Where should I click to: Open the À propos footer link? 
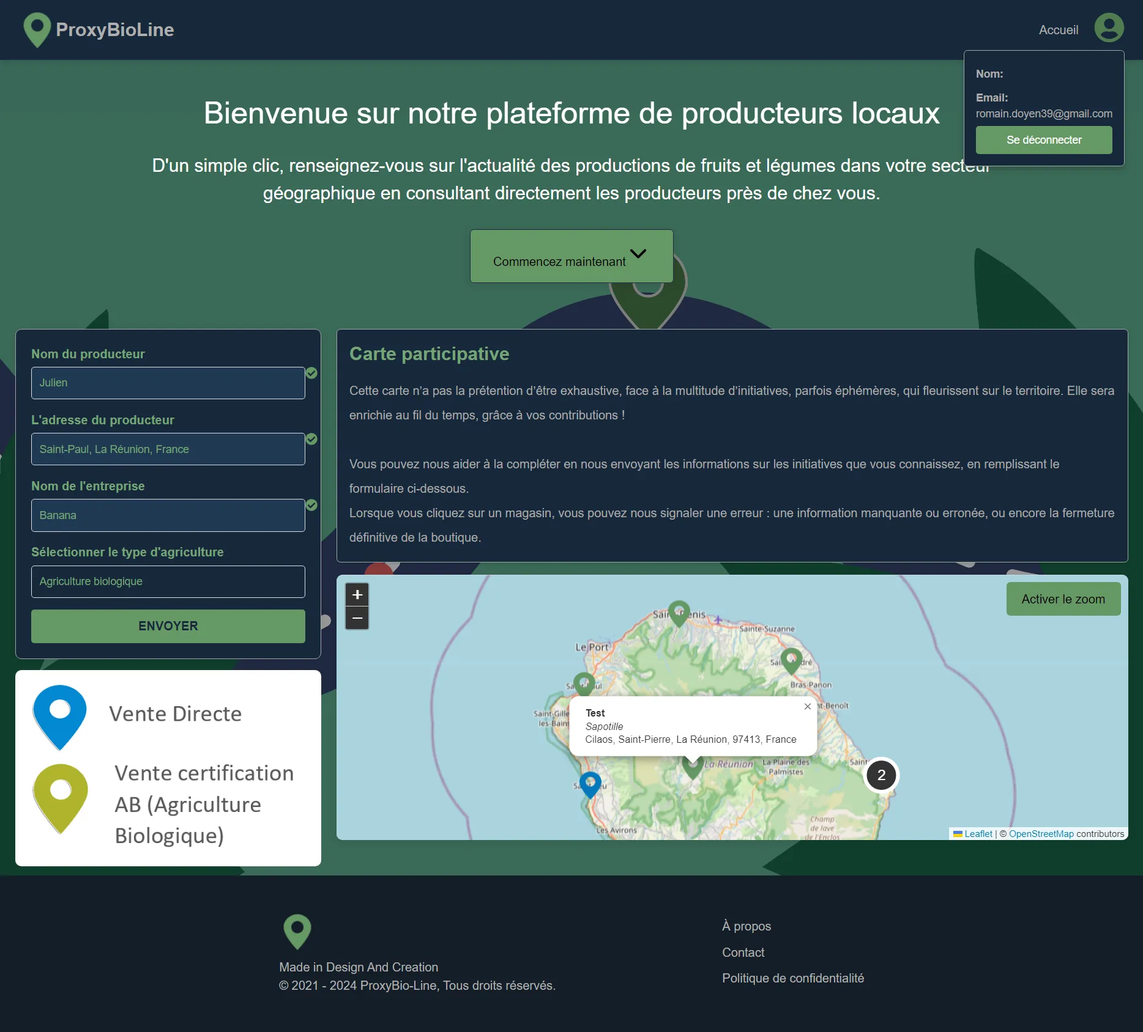coord(746,926)
